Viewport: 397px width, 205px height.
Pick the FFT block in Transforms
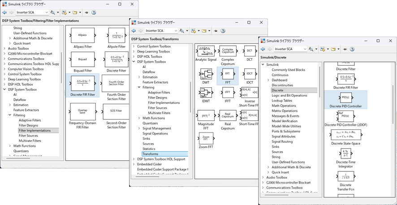[227, 73]
